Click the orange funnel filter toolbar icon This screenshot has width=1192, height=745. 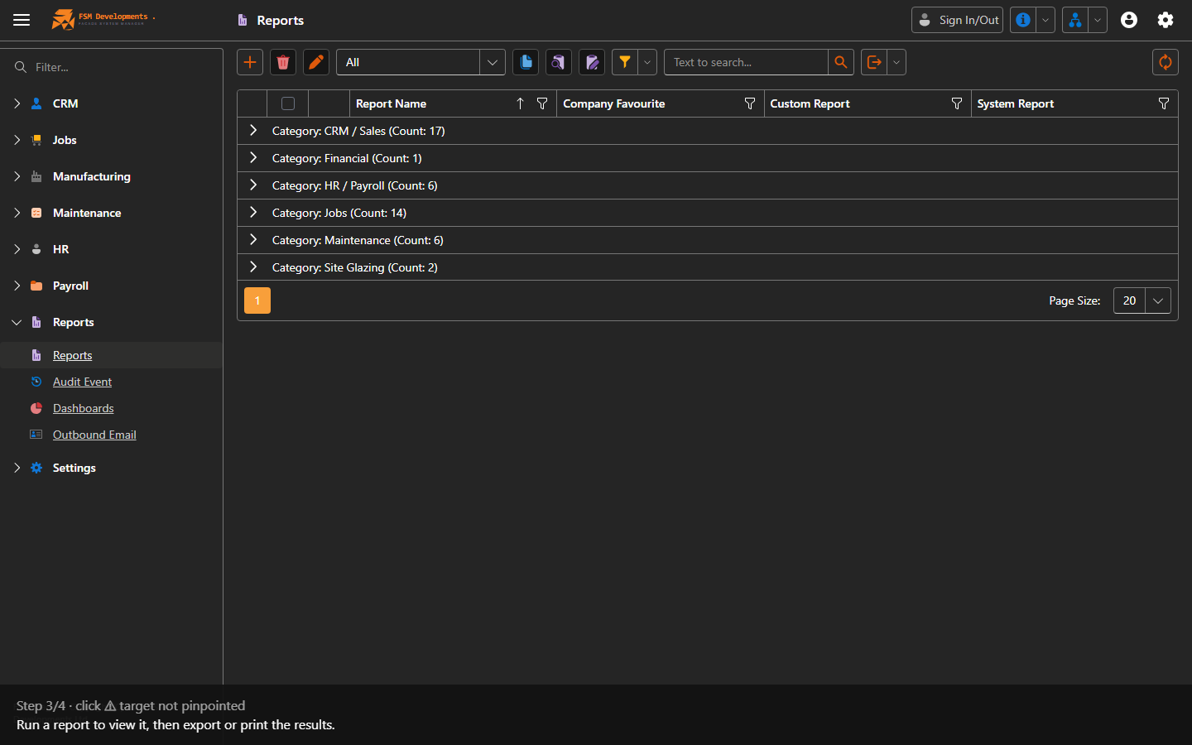point(625,62)
